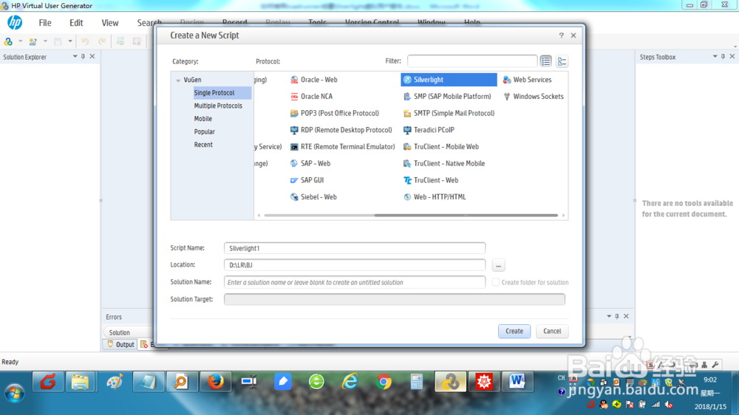The width and height of the screenshot is (739, 415).
Task: Click left arrow of protocol list scrollbar
Action: (x=259, y=216)
